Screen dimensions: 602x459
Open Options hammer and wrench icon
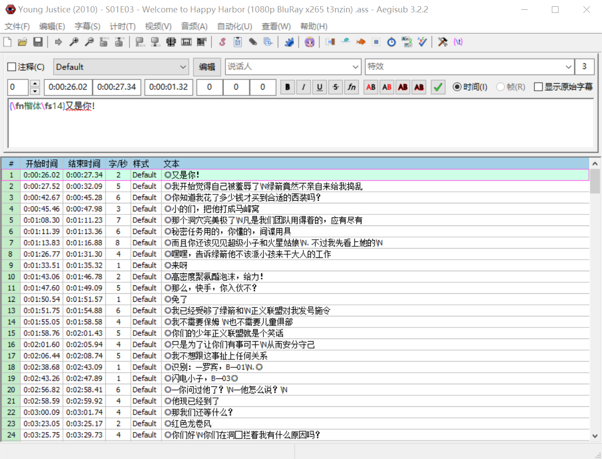(443, 42)
